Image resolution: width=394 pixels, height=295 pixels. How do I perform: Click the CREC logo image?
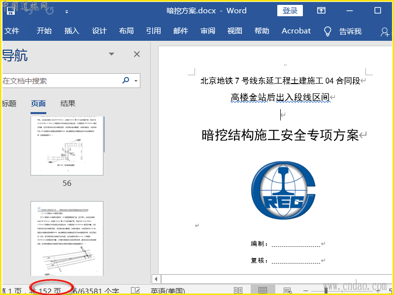(x=283, y=190)
